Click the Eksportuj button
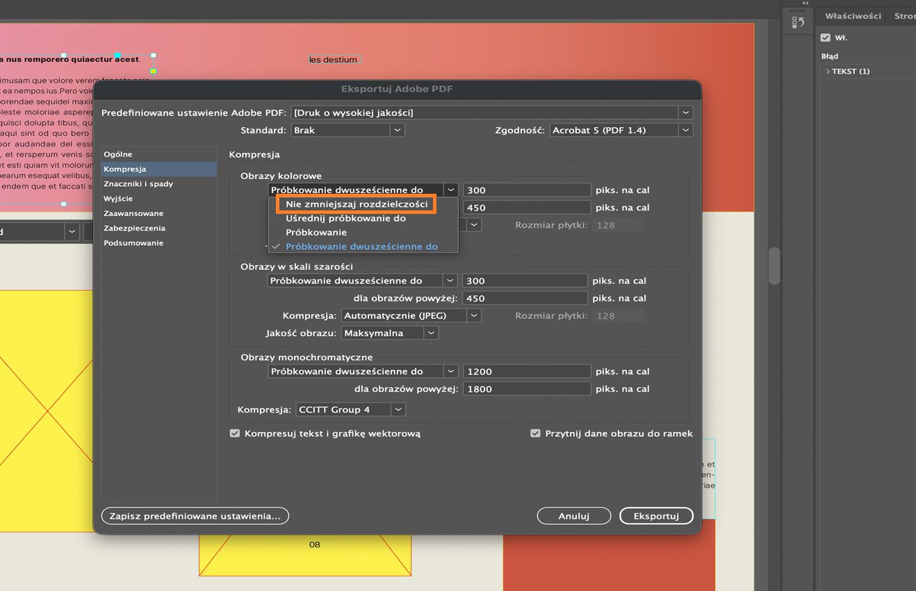916x591 pixels. (656, 516)
